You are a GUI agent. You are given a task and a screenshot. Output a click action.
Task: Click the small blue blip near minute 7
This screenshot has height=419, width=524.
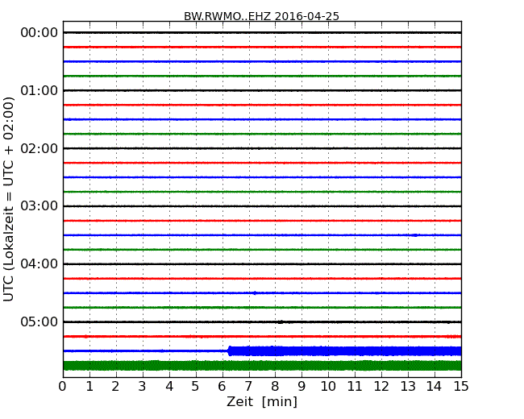(255, 293)
